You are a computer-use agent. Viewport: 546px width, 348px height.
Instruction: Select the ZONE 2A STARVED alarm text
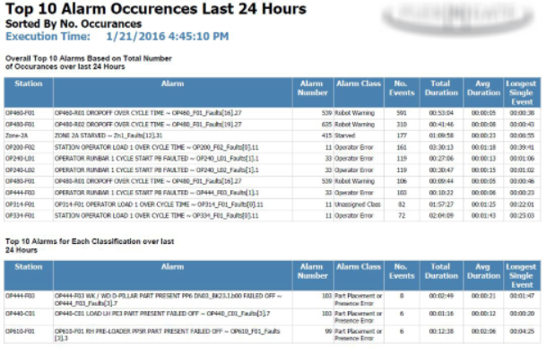(108, 135)
